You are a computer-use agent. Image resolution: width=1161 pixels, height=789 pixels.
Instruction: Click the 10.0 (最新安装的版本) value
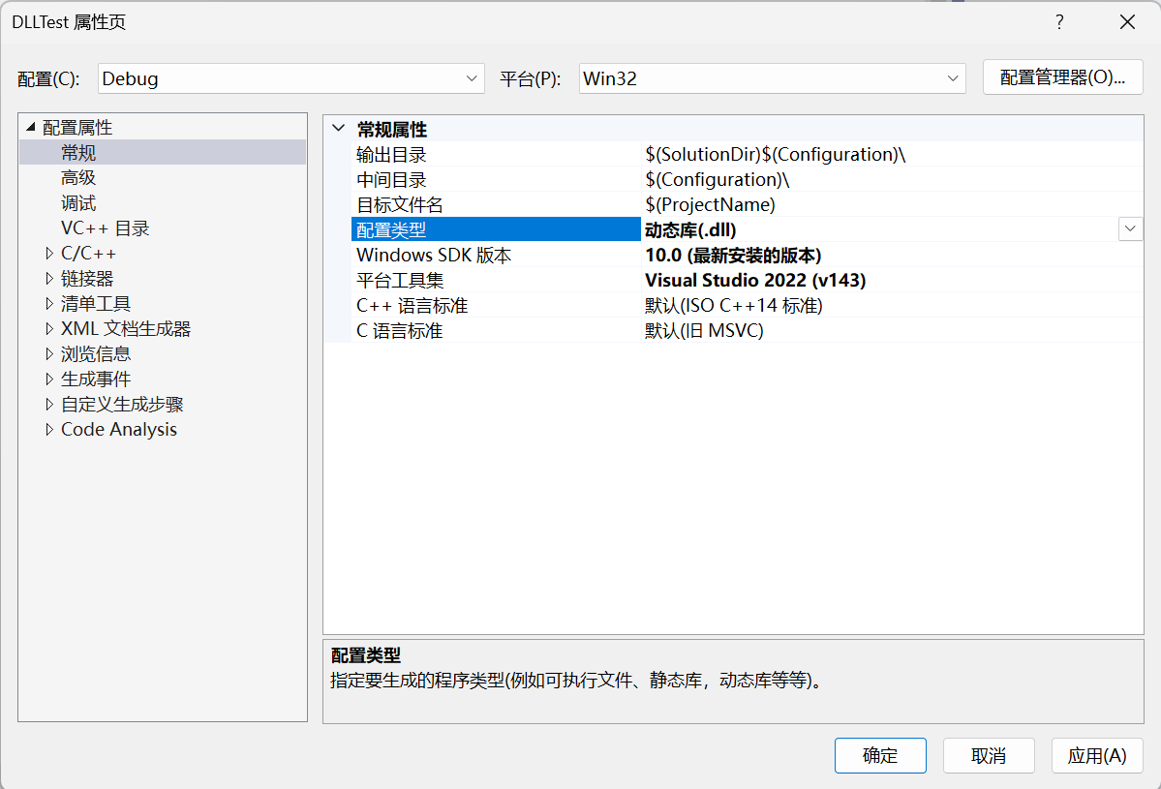[733, 256]
